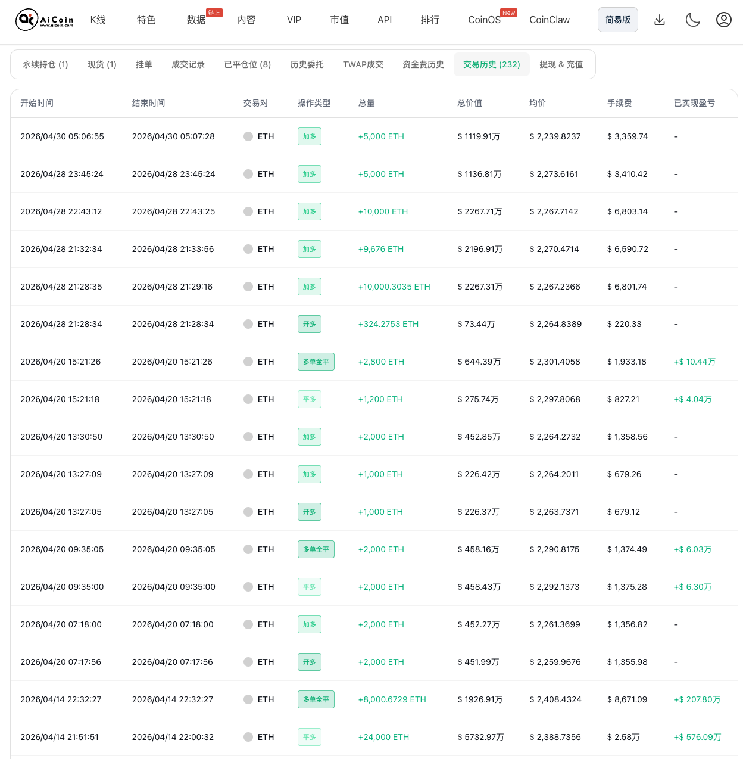Viewport: 743px width, 759px height.
Task: Click the 结束时间 column header
Action: coord(149,103)
